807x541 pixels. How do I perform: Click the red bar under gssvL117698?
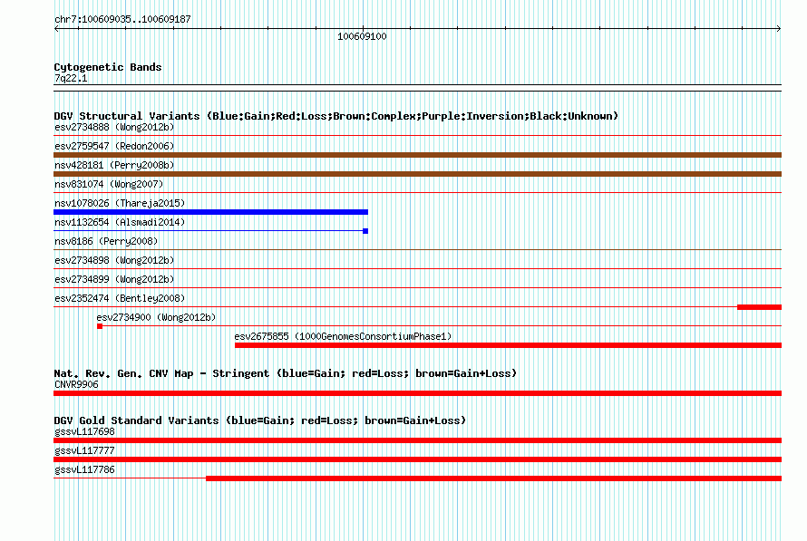pyautogui.click(x=417, y=440)
